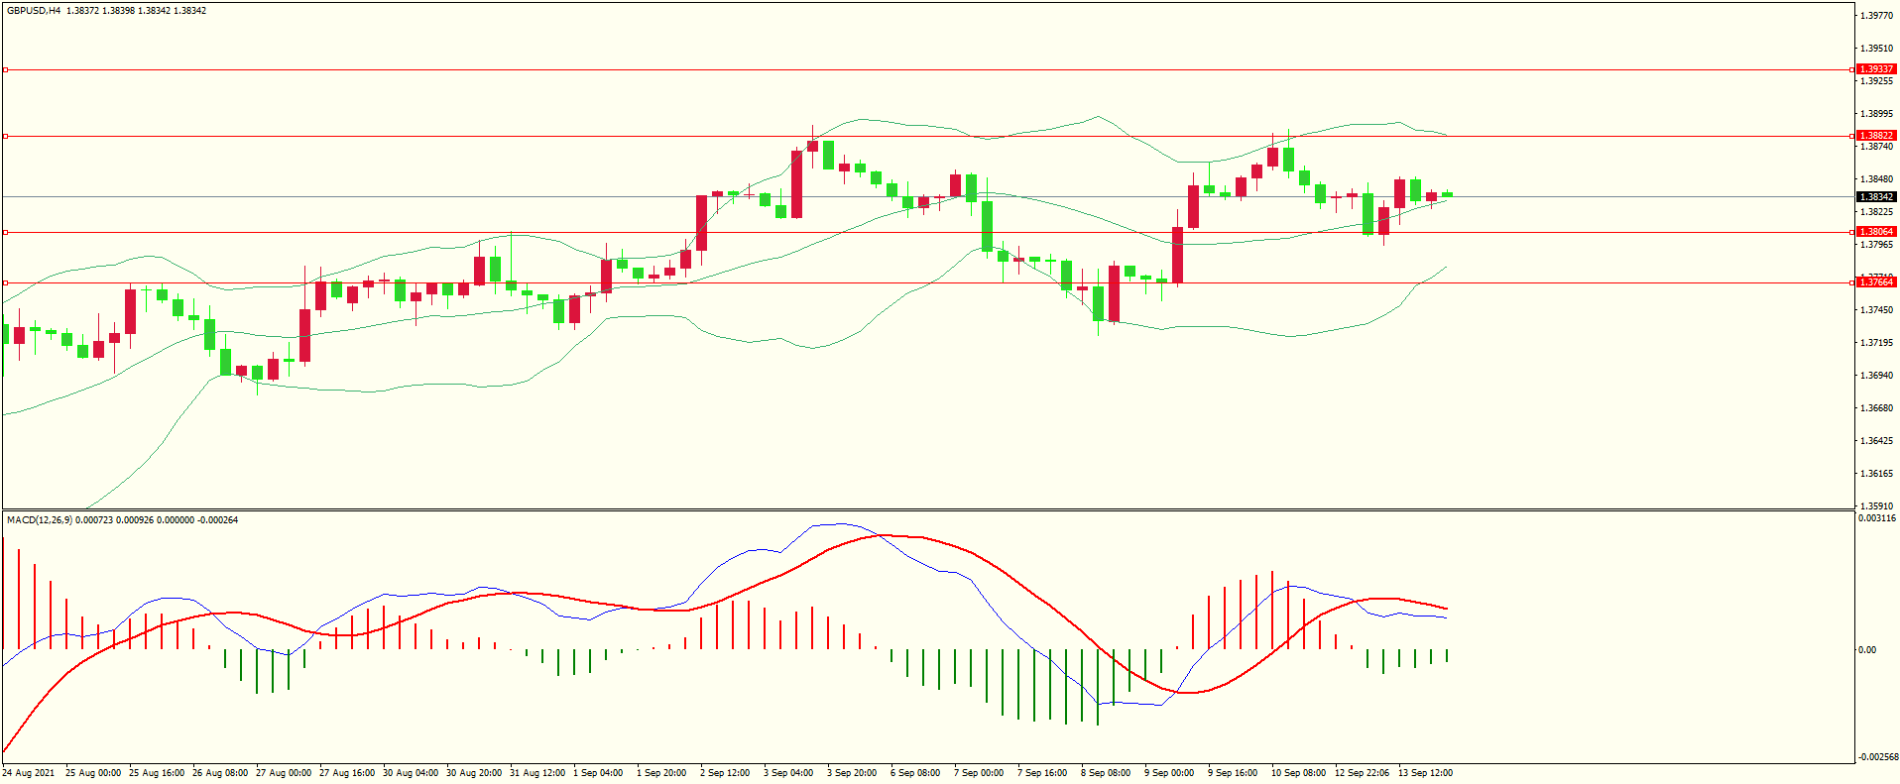This screenshot has width=1900, height=784.
Task: Select the 1.38822 horizontal line price tag
Action: [1875, 136]
